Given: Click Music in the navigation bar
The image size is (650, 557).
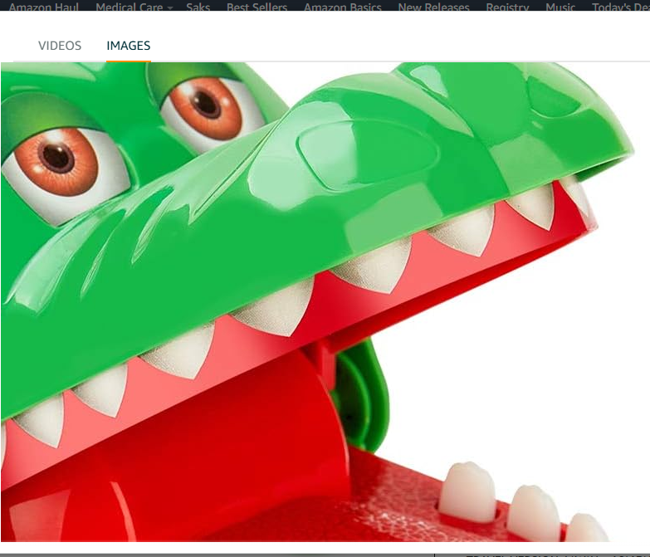Looking at the screenshot, I should coord(560,7).
